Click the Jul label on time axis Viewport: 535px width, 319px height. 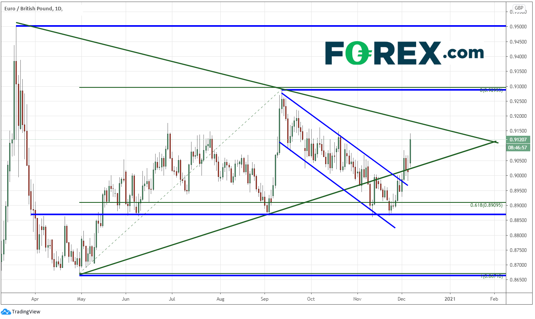pyautogui.click(x=172, y=298)
